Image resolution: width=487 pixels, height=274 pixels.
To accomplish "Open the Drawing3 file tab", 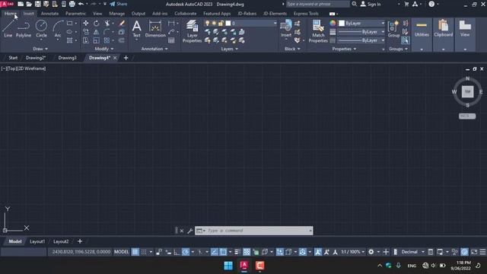I will tap(67, 58).
